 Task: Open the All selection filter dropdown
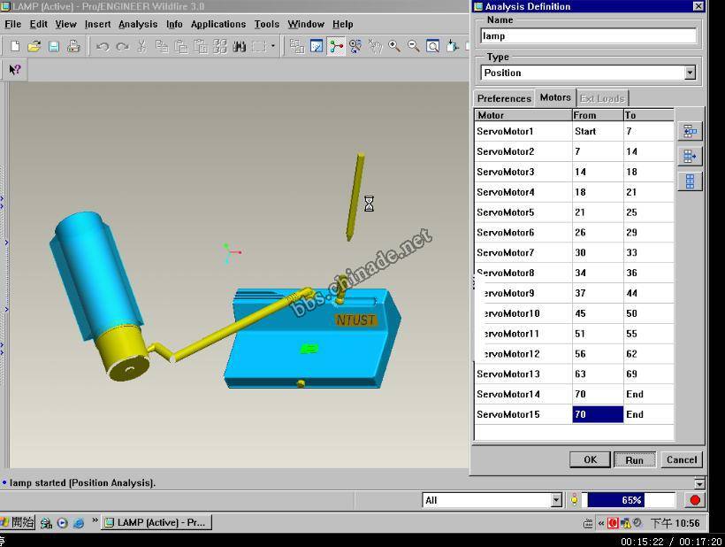click(557, 500)
